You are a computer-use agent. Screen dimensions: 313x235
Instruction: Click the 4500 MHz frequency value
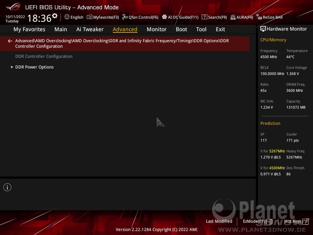click(268, 57)
